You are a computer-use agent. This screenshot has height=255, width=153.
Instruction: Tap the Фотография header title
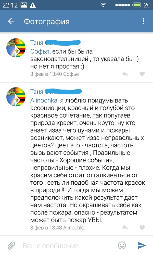47,21
